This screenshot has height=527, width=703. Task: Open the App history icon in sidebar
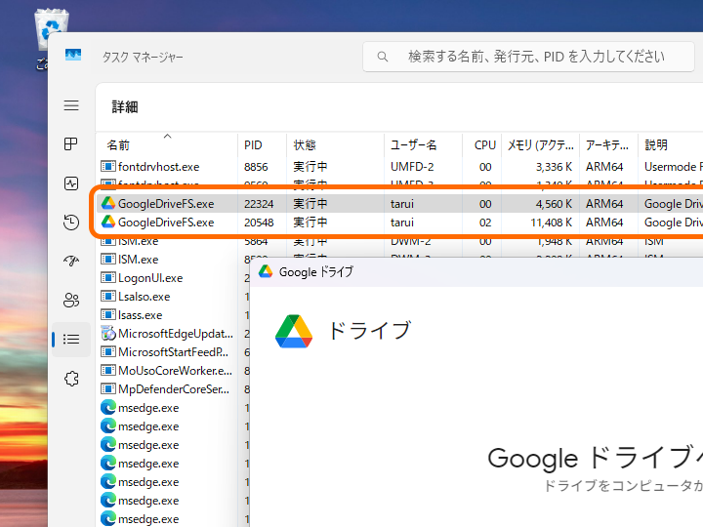(71, 223)
